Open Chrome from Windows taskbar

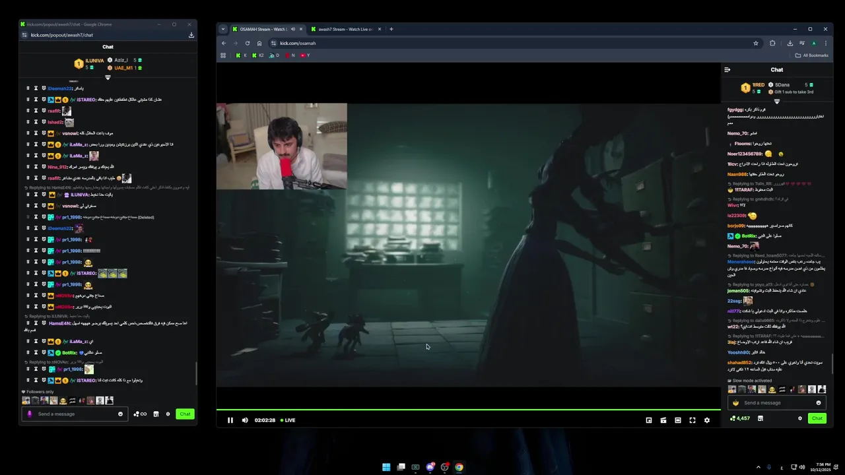[x=459, y=467]
